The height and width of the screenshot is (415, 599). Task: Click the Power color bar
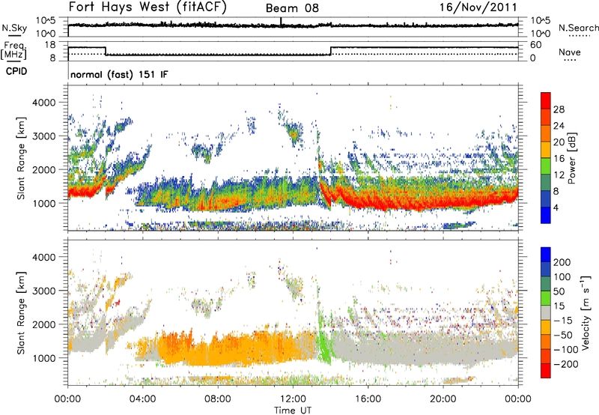point(546,158)
